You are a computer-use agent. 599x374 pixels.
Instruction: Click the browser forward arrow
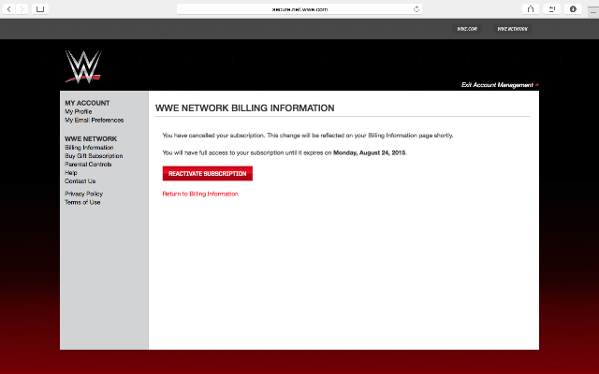coord(22,9)
